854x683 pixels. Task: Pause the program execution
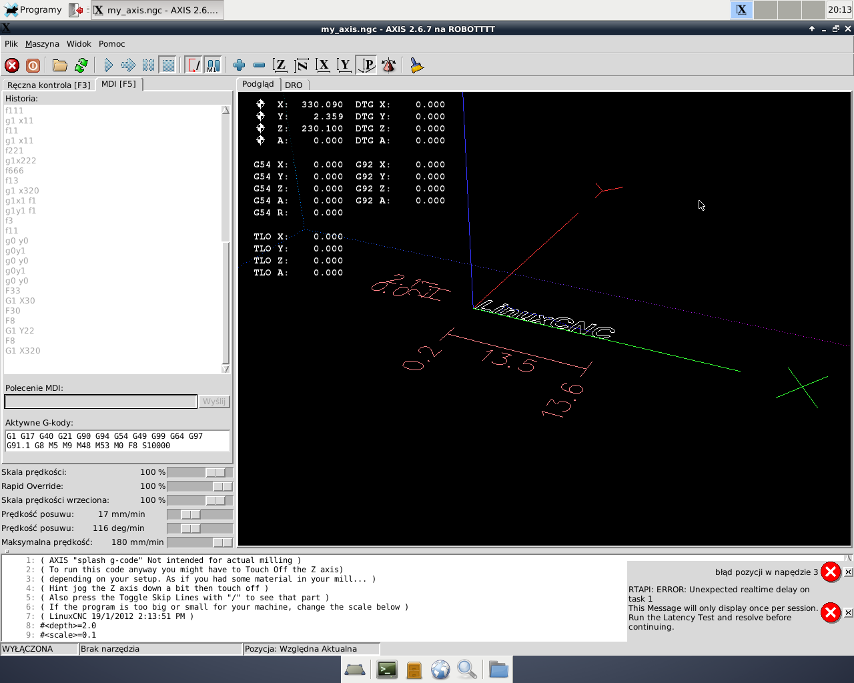(x=148, y=65)
